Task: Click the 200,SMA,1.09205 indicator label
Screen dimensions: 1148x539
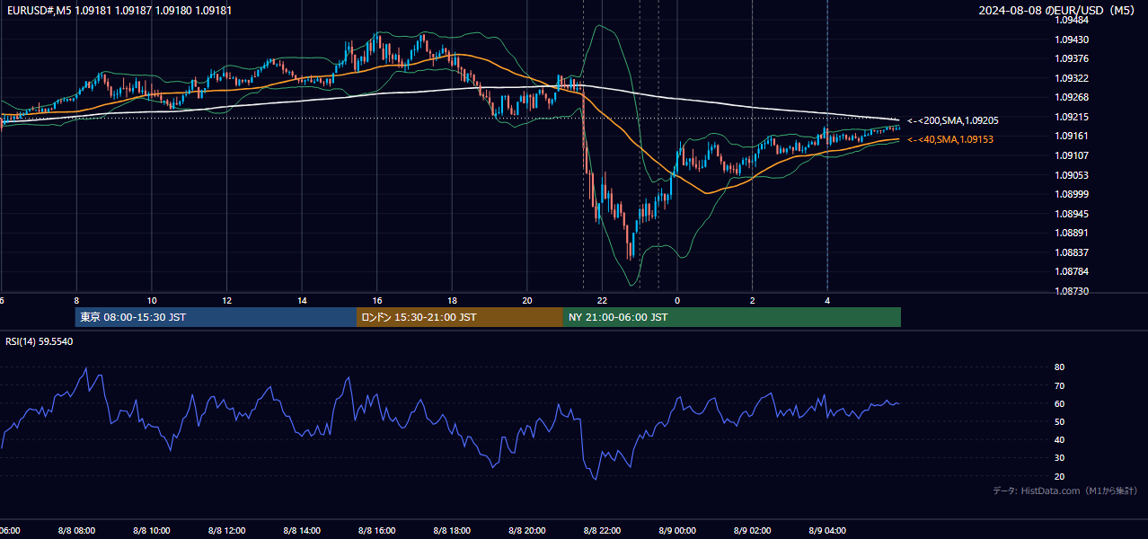Action: tap(952, 120)
